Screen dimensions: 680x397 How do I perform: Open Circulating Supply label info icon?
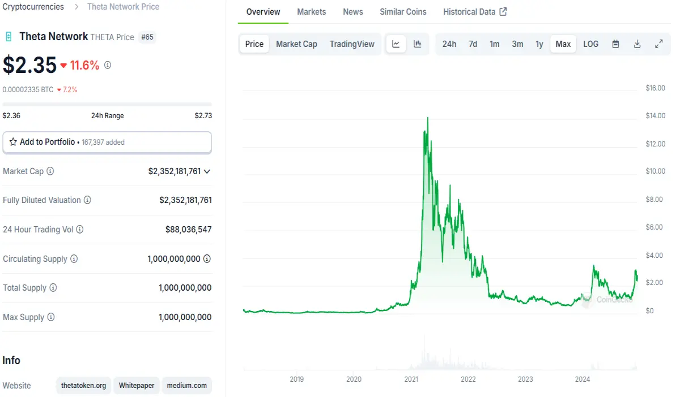tap(74, 259)
